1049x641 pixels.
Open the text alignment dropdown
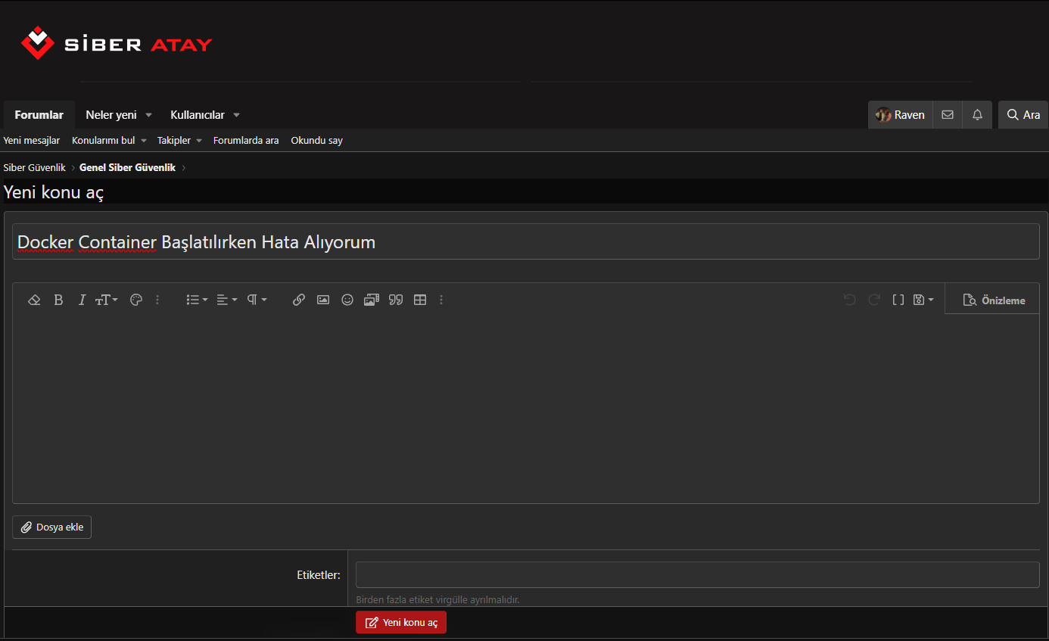pos(227,300)
